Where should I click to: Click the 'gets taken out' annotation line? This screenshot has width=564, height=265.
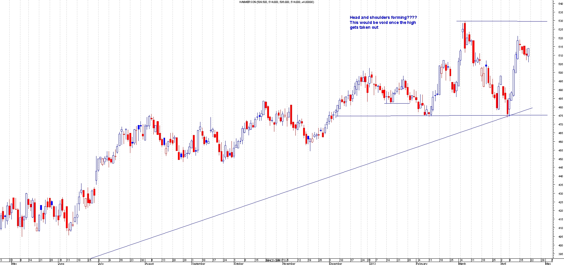364,28
